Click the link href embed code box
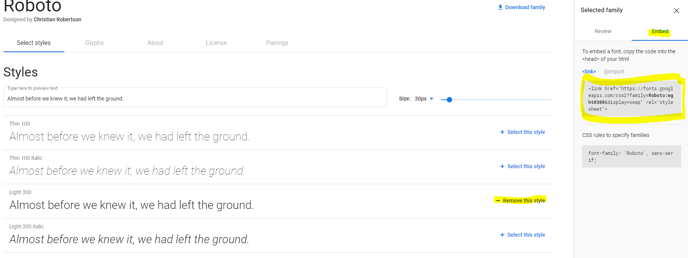The width and height of the screenshot is (688, 258). [x=632, y=99]
